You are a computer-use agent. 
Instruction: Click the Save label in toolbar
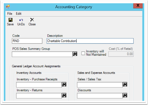click(10, 24)
